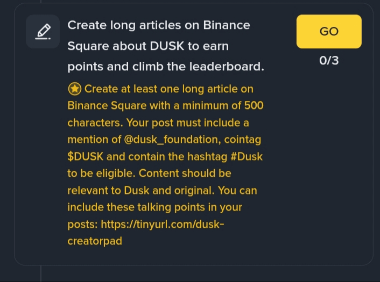Image resolution: width=380 pixels, height=282 pixels.
Task: Click the empty card area below GO
Action: (x=329, y=161)
